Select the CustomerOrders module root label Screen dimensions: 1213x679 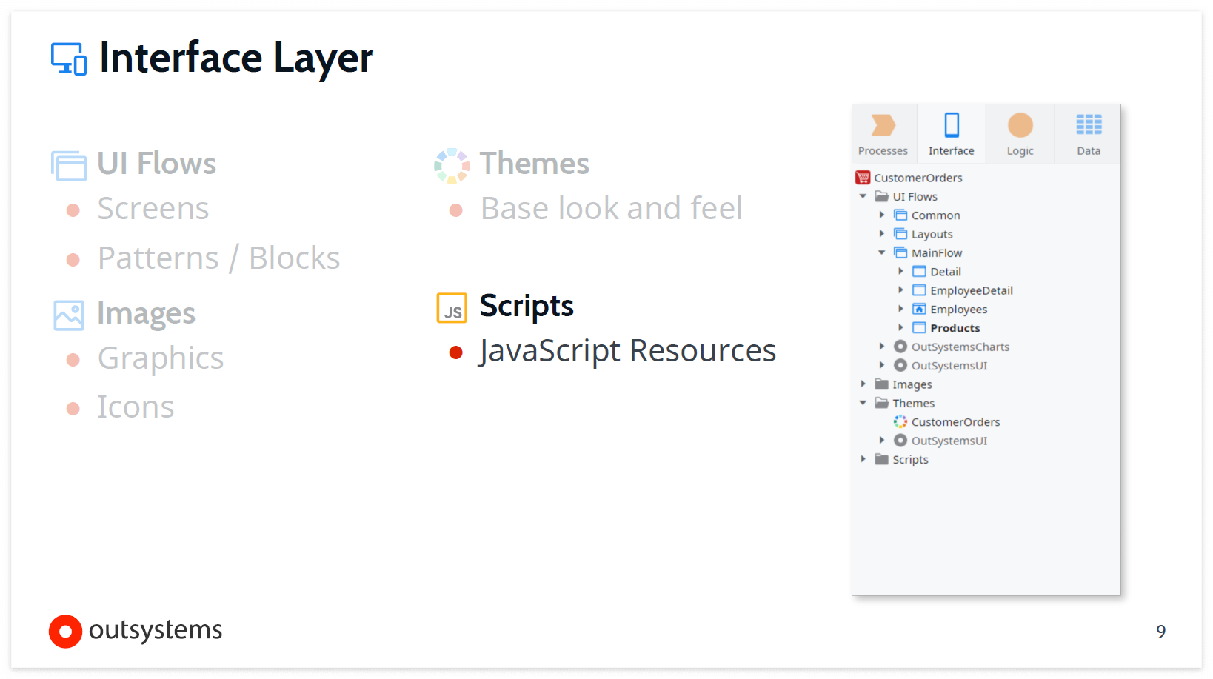pos(918,178)
